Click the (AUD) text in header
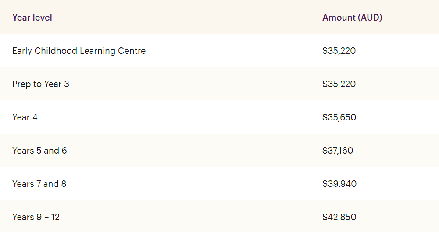This screenshot has width=439, height=232. click(370, 18)
